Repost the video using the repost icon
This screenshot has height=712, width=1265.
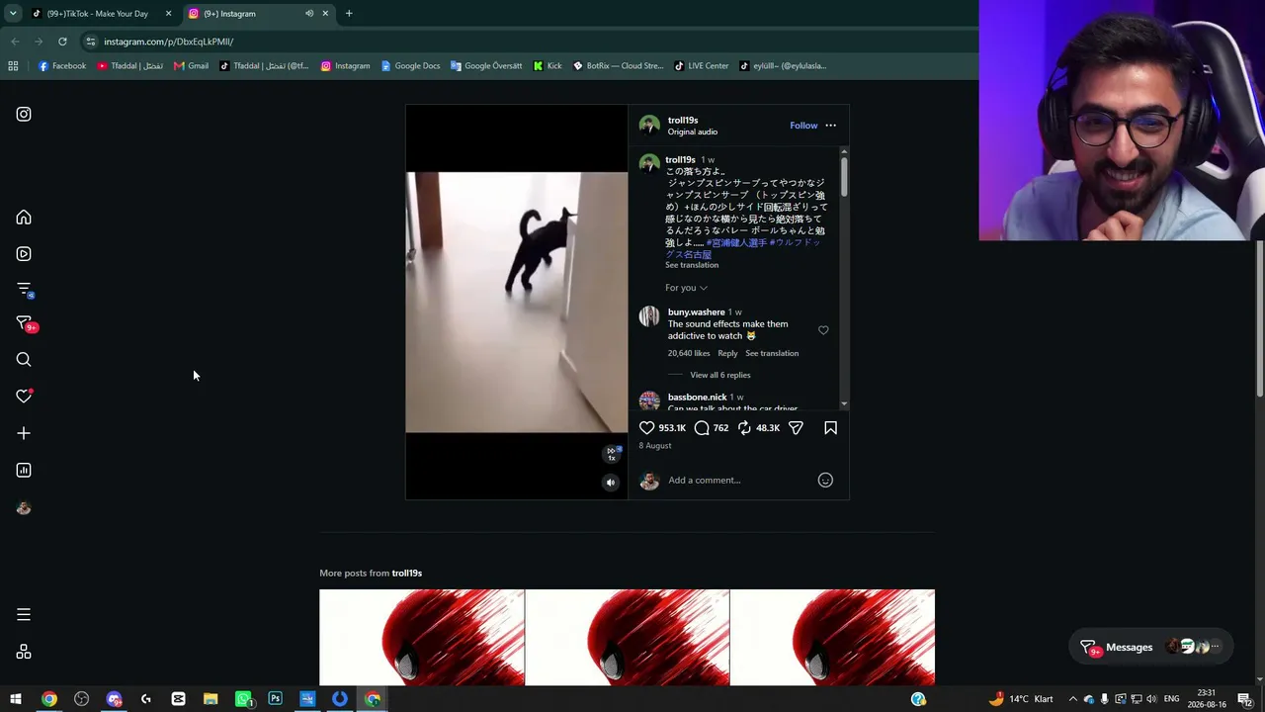tap(745, 428)
